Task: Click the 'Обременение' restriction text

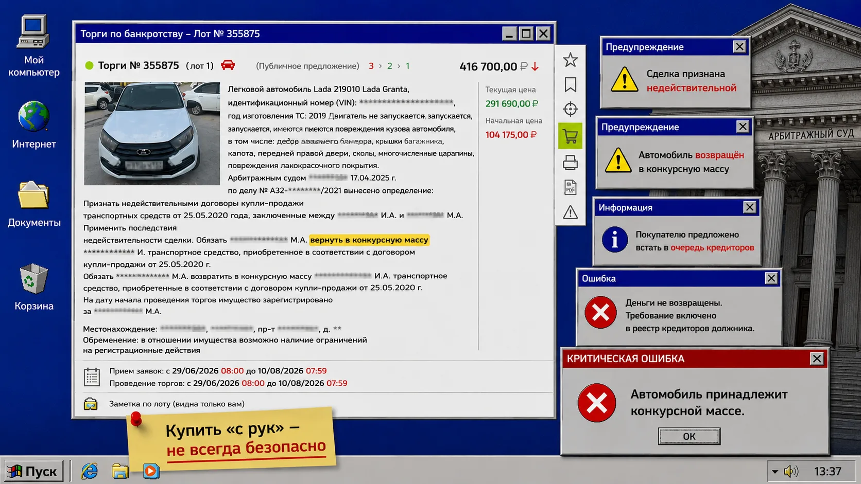Action: [225, 345]
